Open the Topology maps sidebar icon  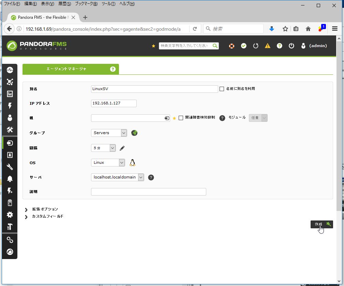coord(10,82)
